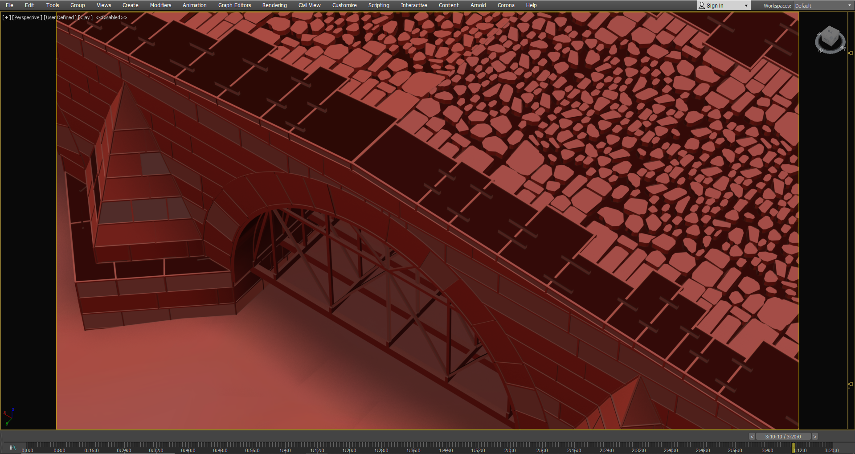Jump to 3:4:0 on the timeline
Screen dimensions: 855x454
(x=767, y=450)
